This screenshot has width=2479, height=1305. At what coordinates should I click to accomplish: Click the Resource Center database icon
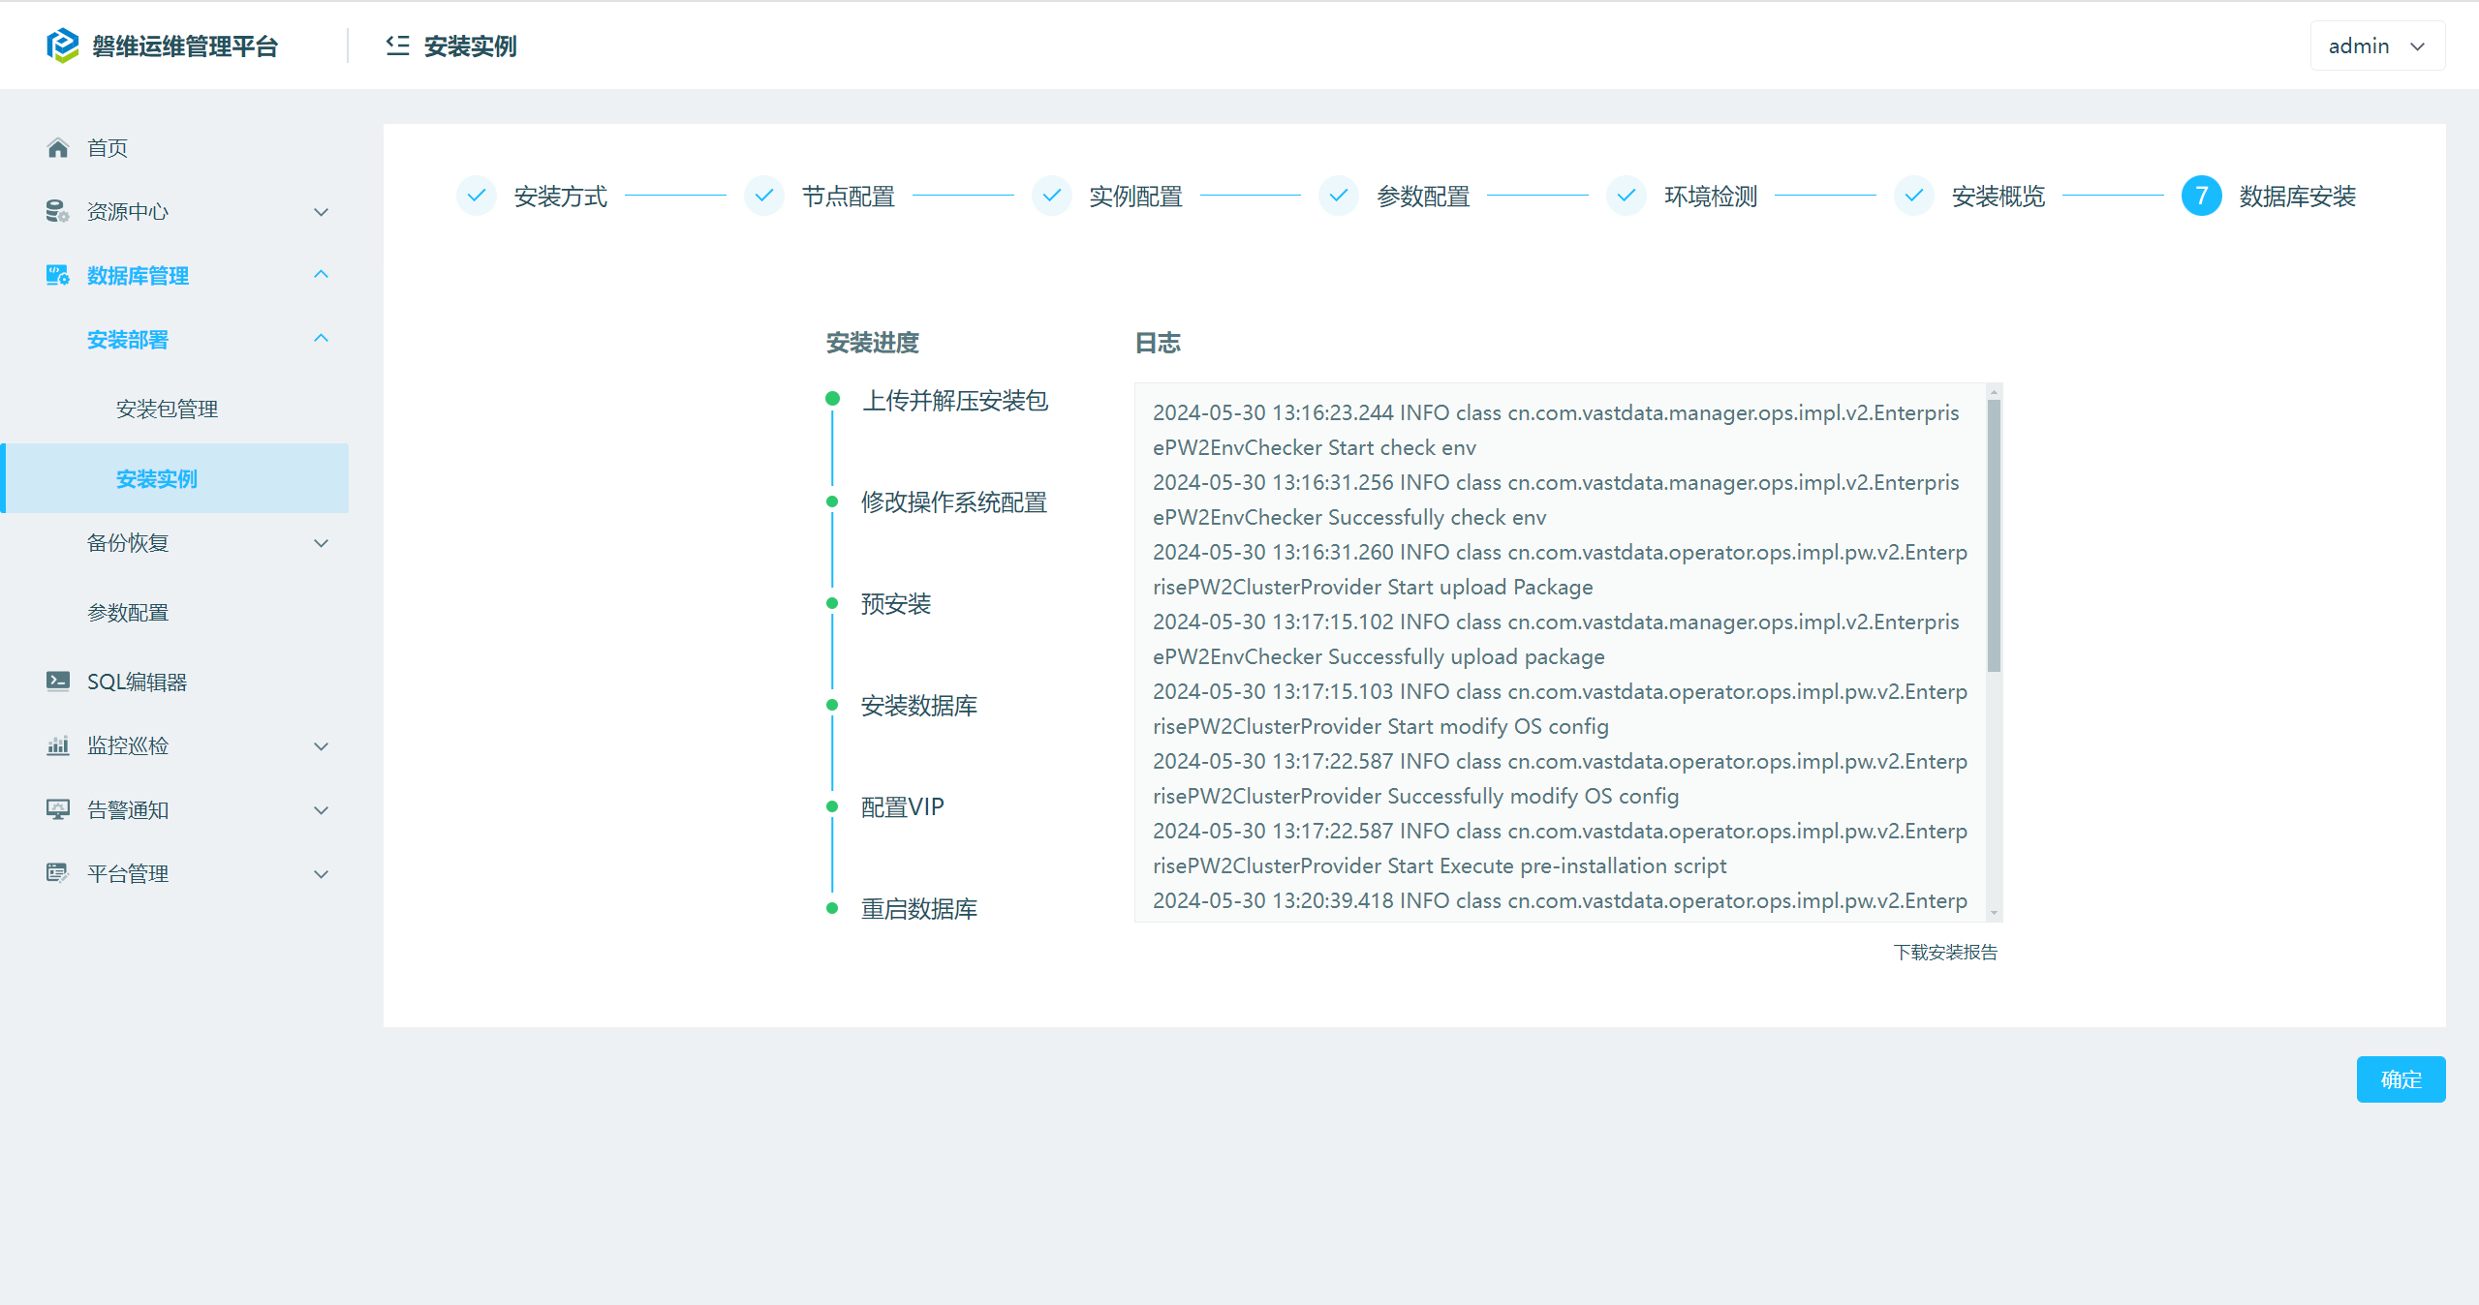pos(58,211)
